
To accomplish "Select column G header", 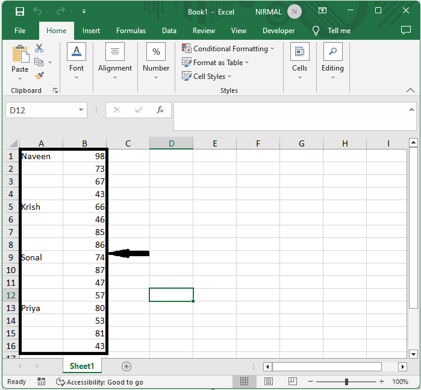I will [x=302, y=143].
